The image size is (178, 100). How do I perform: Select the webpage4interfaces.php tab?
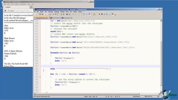pos(42,18)
